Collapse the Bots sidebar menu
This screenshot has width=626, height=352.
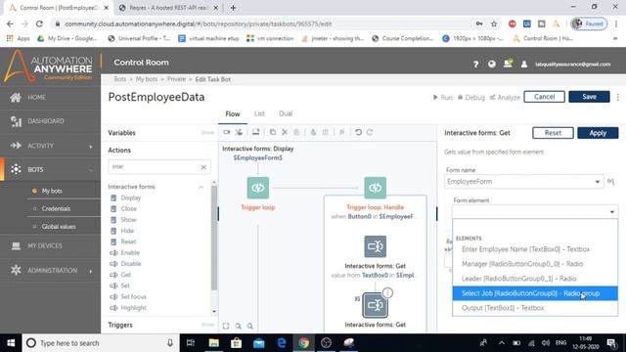(91, 169)
